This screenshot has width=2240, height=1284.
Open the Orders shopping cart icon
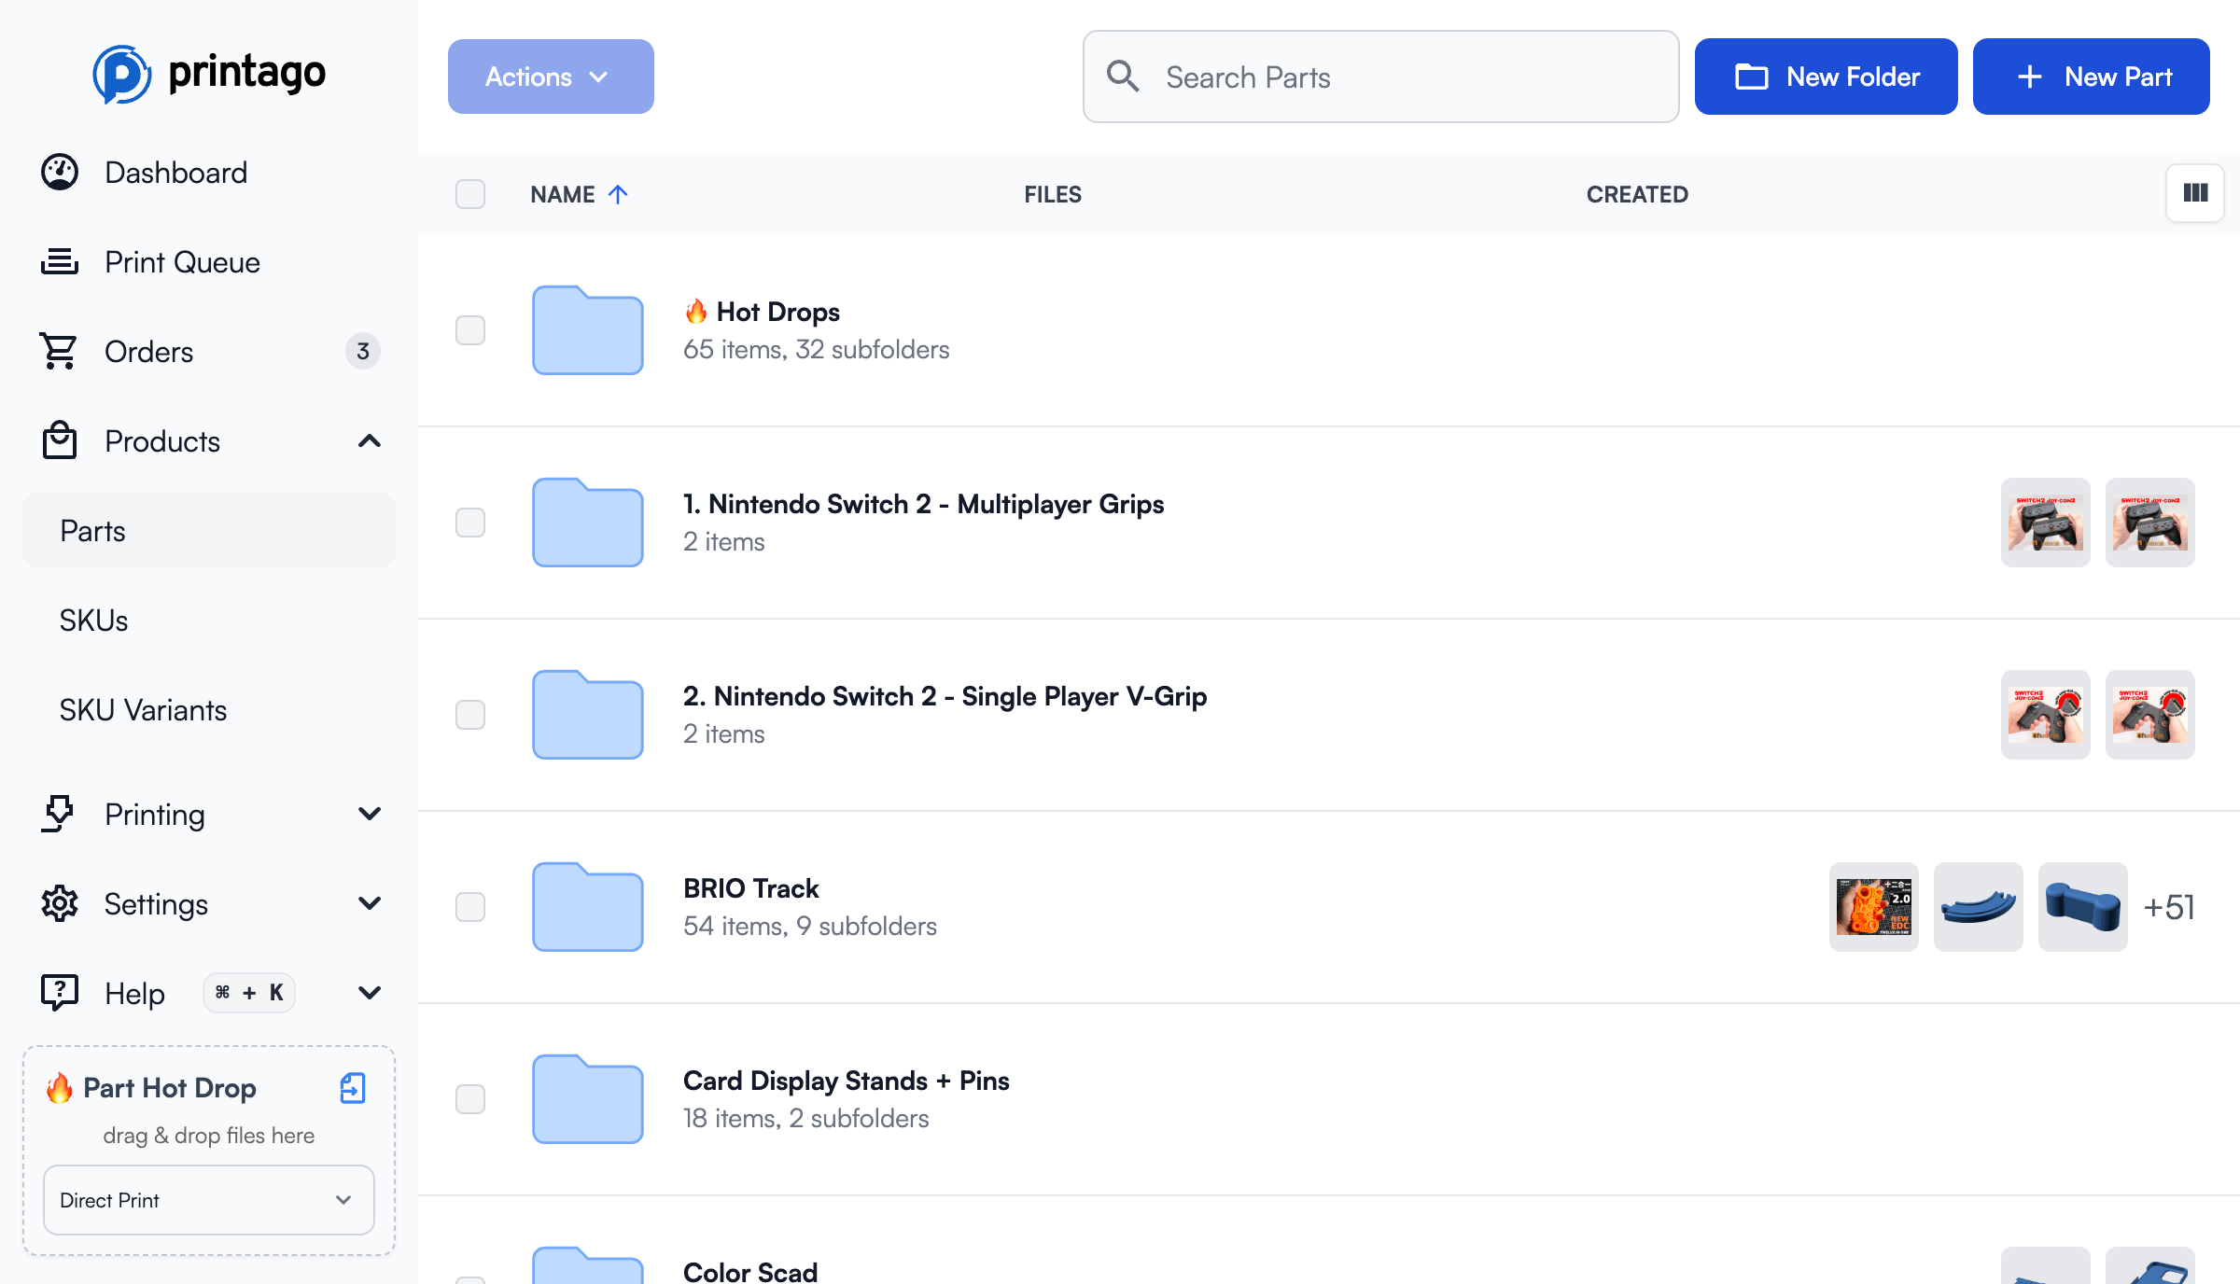(x=60, y=352)
